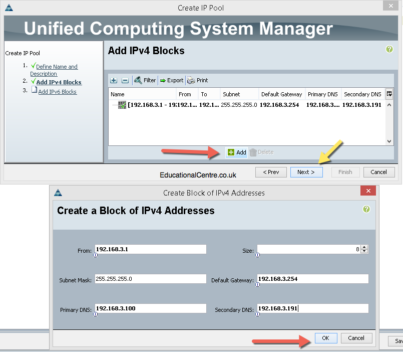Click the Next button in the wizard
Viewport: 403px width, 352px height.
tap(306, 172)
